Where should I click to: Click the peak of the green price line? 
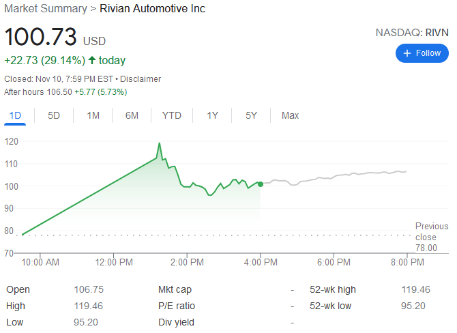[159, 143]
